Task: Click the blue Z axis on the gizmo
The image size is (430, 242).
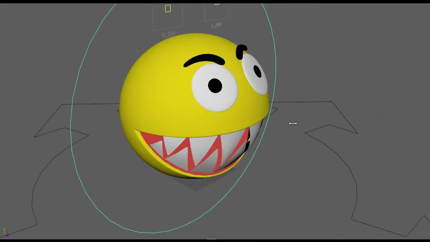Action: tap(7, 235)
